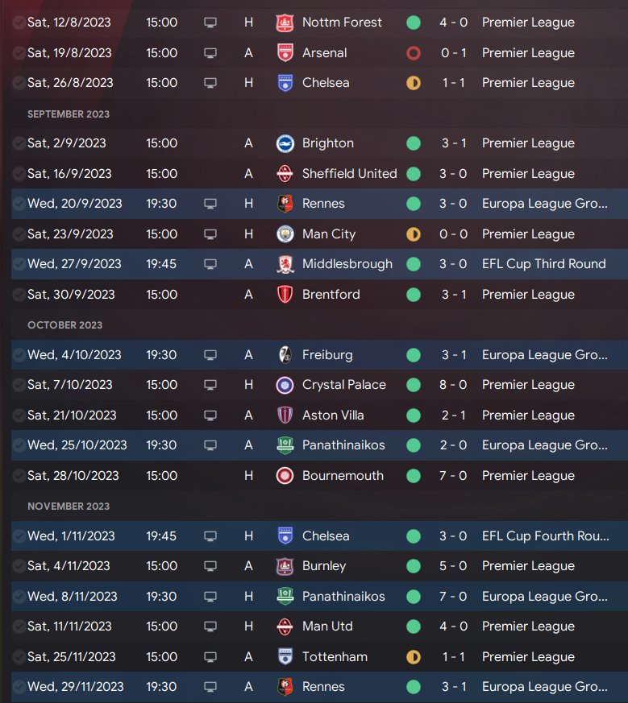Click the Tottenham club crest
The height and width of the screenshot is (703, 628).
(x=284, y=657)
